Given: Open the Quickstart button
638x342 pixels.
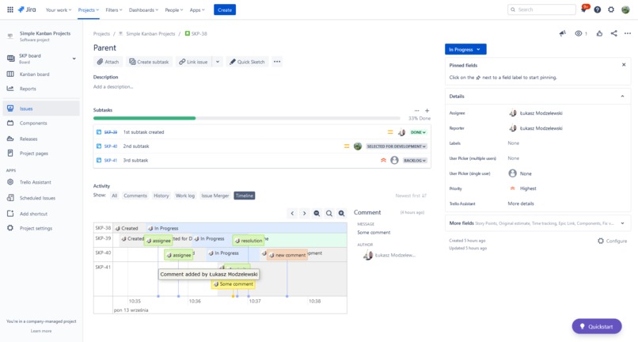Looking at the screenshot, I should coord(597,326).
